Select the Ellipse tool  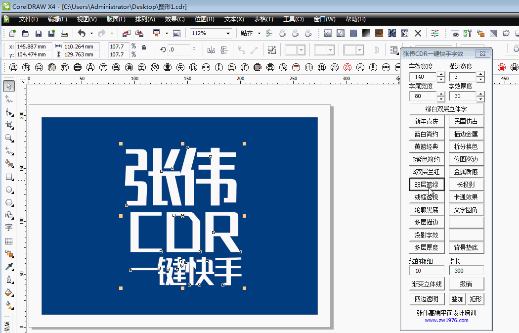9,190
